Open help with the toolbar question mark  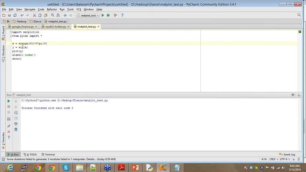[x=122, y=15]
